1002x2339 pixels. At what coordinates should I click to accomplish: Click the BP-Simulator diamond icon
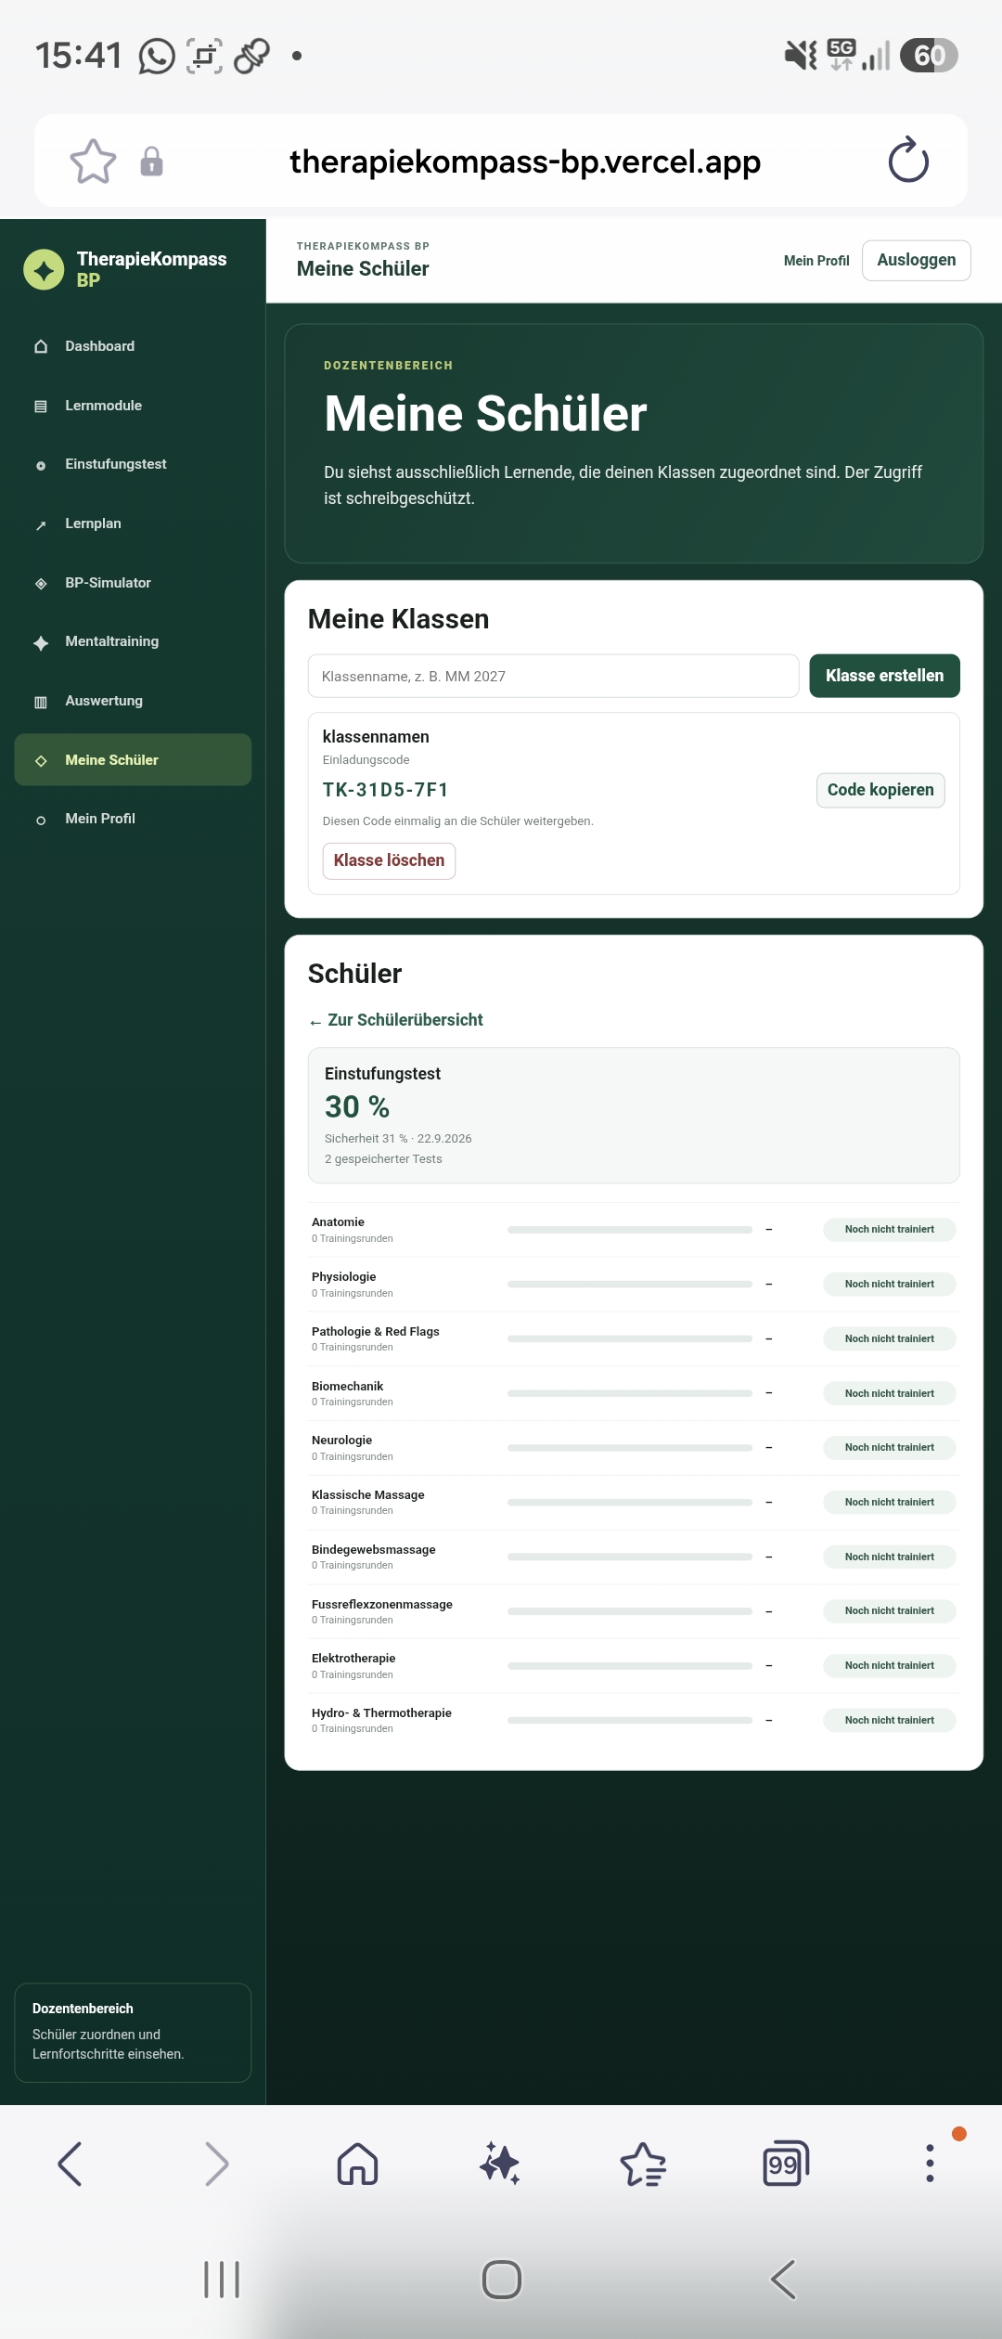[41, 584]
